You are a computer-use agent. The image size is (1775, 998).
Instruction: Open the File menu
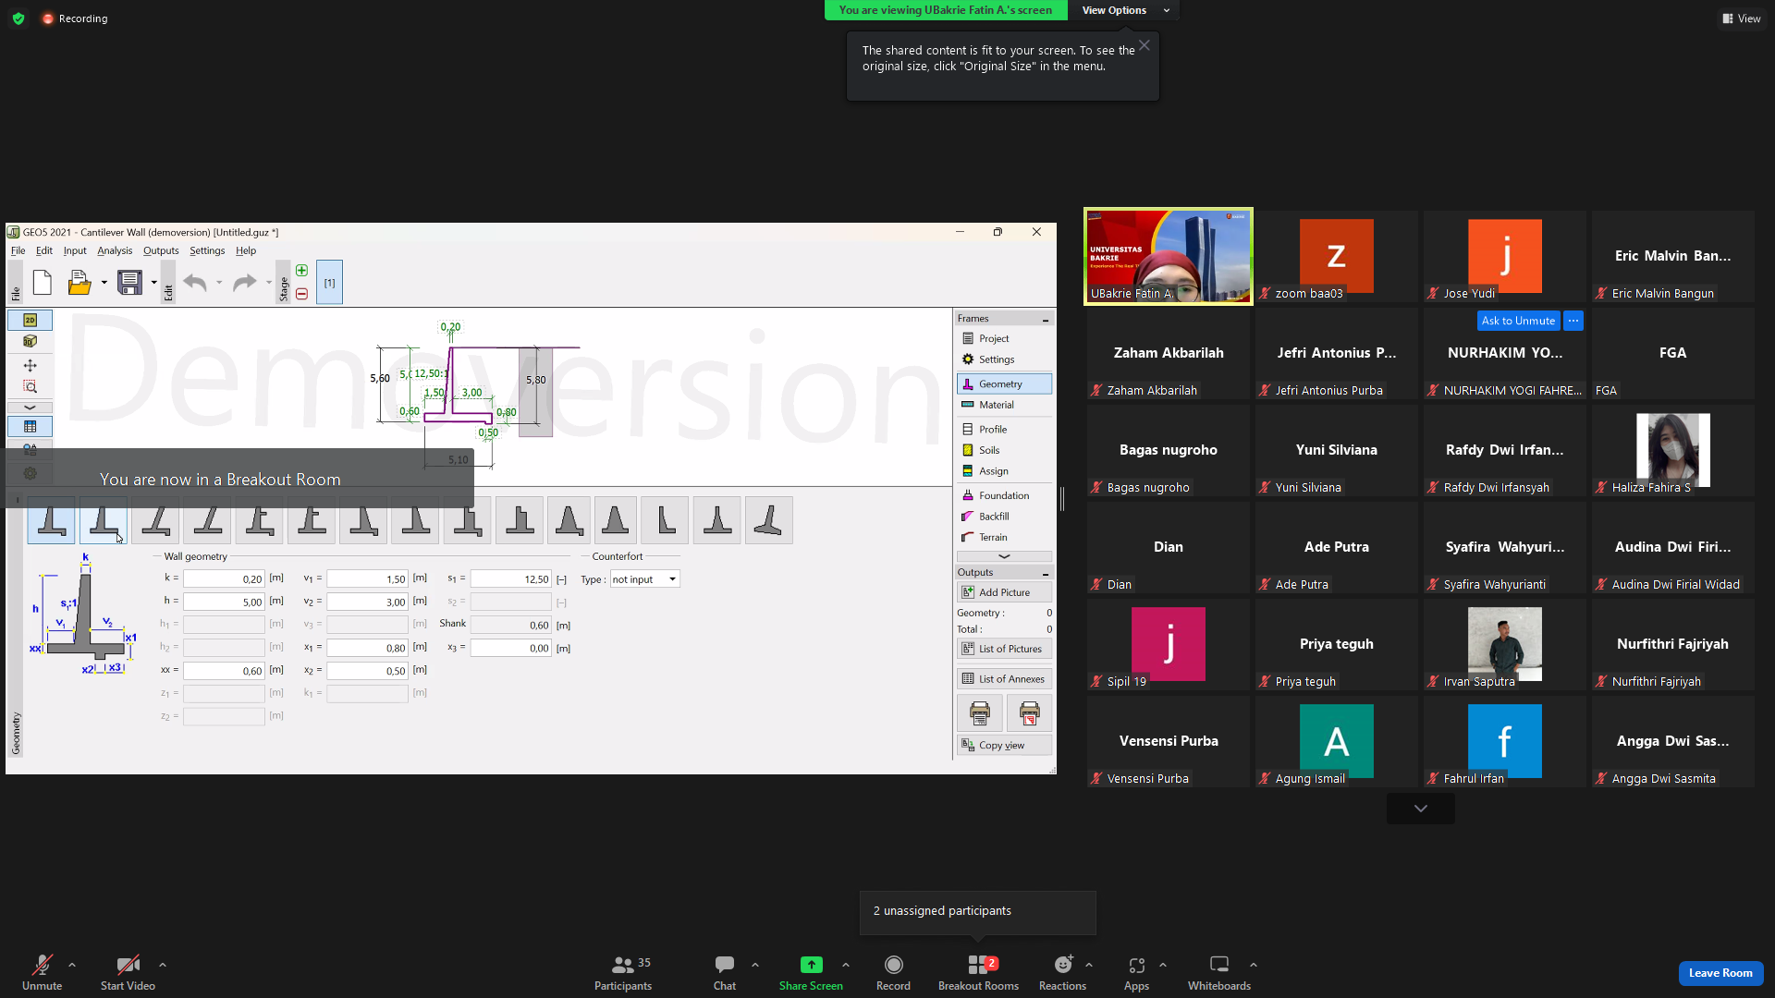point(18,250)
